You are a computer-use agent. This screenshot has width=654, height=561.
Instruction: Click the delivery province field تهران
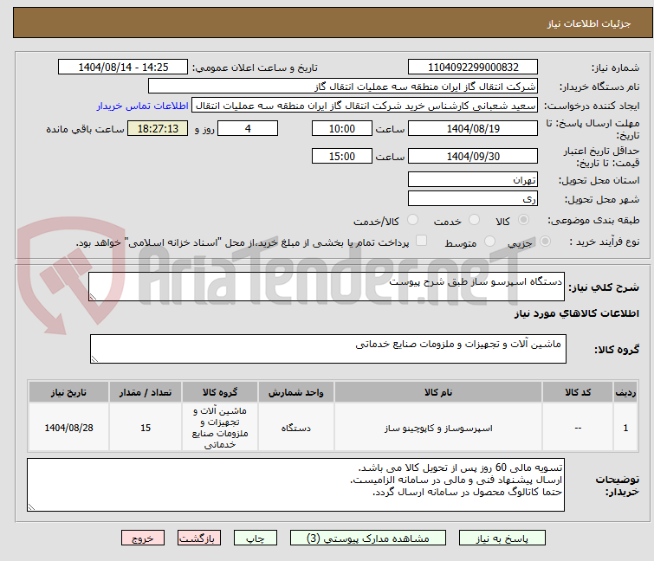(473, 179)
